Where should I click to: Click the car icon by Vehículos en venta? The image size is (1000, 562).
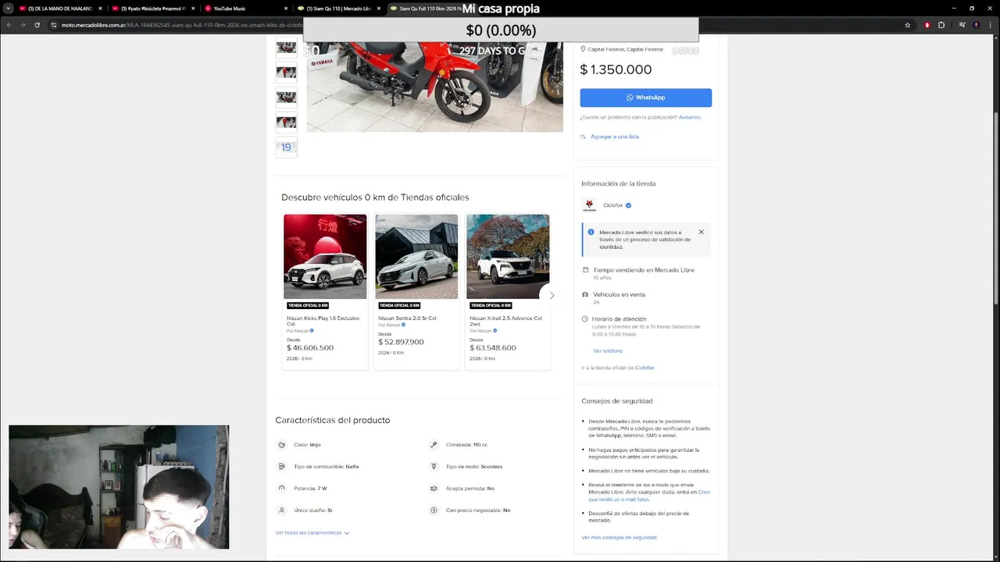point(585,294)
